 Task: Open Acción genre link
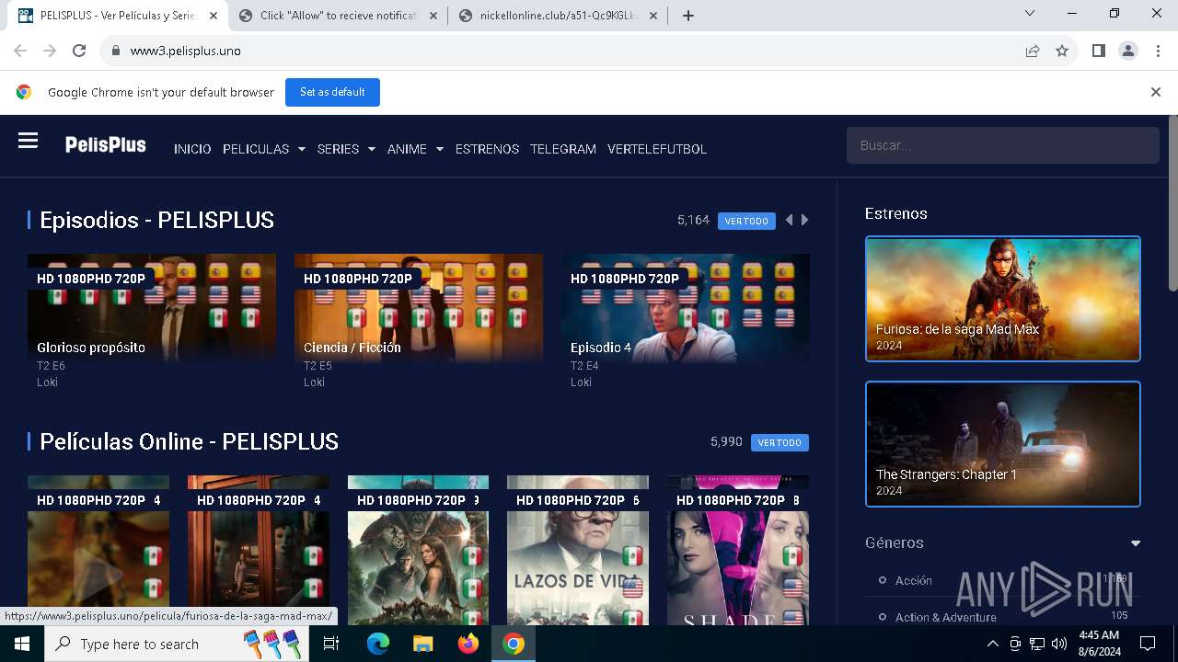click(x=913, y=581)
